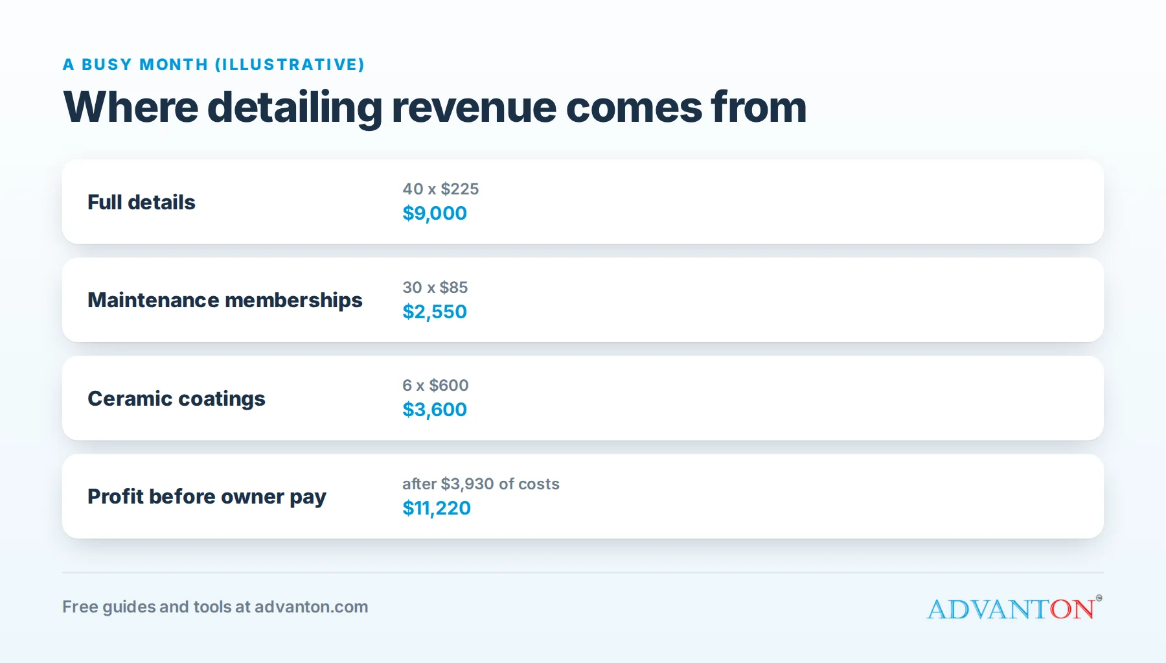Select the 'Where detailing revenue comes from' heading
This screenshot has width=1166, height=663.
435,107
